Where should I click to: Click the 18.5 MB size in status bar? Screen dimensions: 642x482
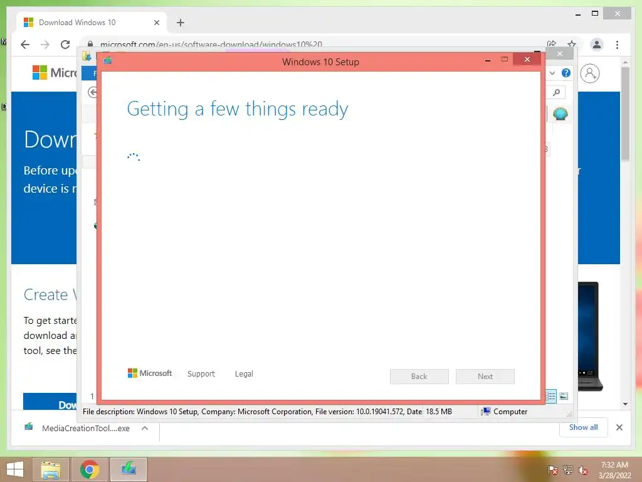439,412
